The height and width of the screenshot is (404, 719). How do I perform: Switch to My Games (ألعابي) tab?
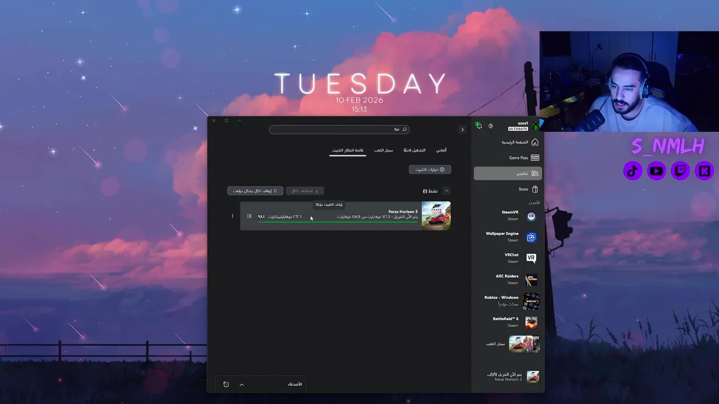(x=442, y=150)
